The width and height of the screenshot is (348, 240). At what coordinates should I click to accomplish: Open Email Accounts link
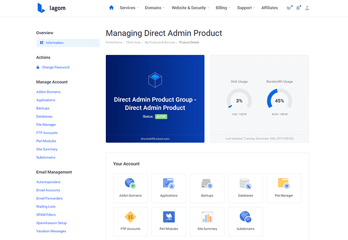[x=48, y=190]
